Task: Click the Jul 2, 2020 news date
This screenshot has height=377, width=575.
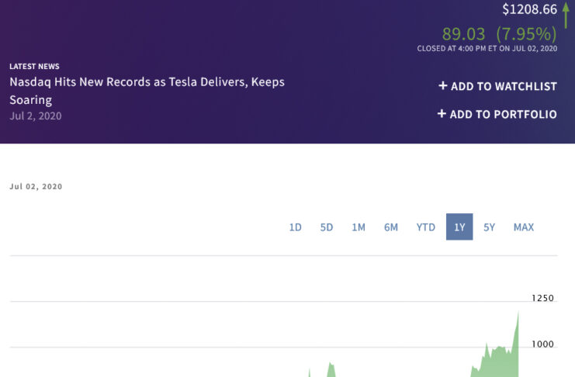Action: click(36, 116)
